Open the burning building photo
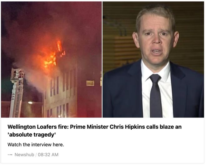The height and width of the screenshot is (165, 206). click(51, 59)
